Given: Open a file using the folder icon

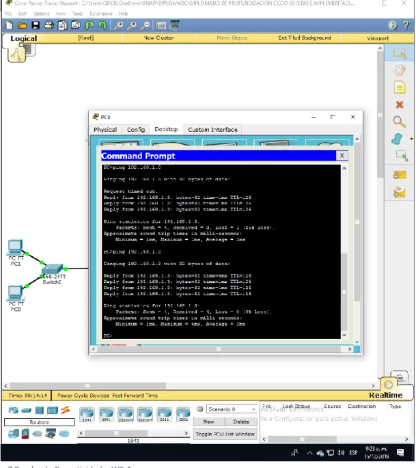Looking at the screenshot, I should pyautogui.click(x=22, y=26).
